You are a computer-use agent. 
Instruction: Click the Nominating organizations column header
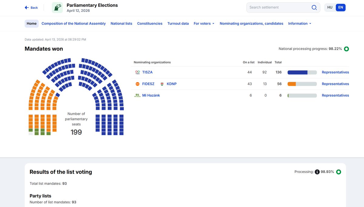click(x=152, y=62)
